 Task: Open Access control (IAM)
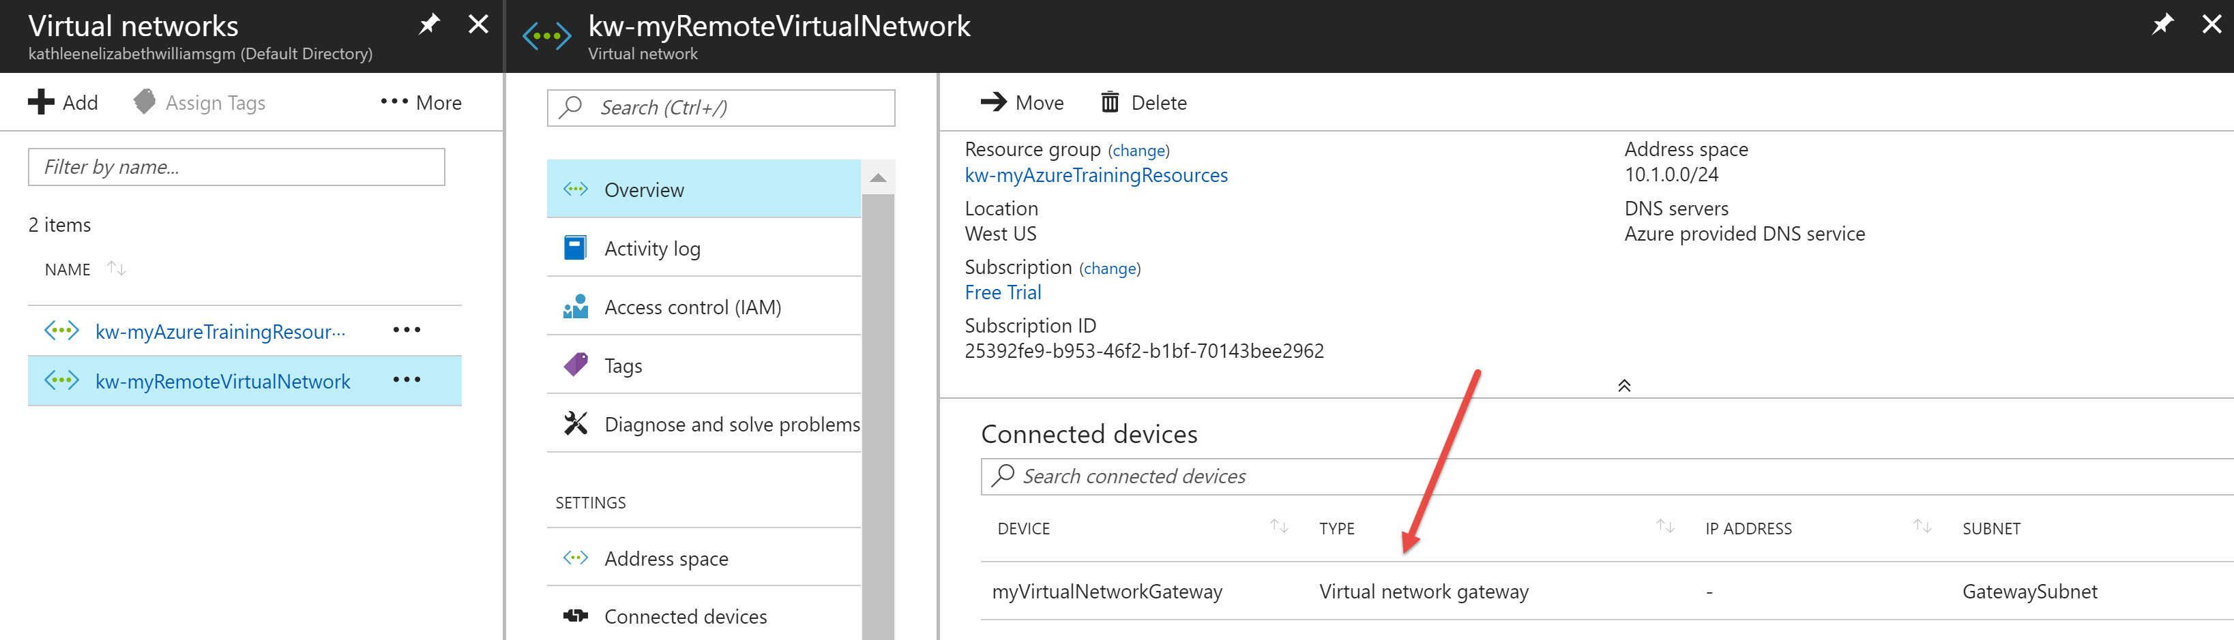click(x=703, y=307)
